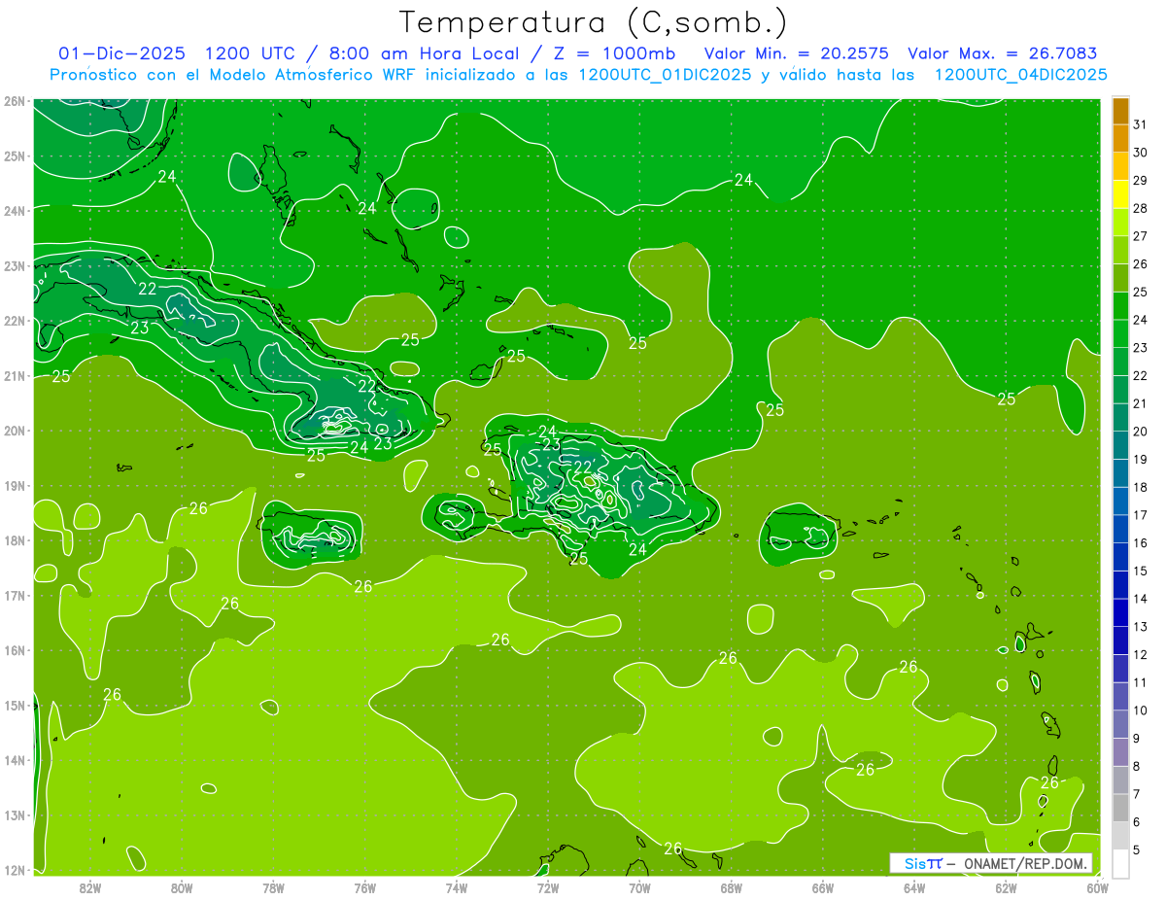
Task: Click the "23N" latitude label
Action: [15, 265]
